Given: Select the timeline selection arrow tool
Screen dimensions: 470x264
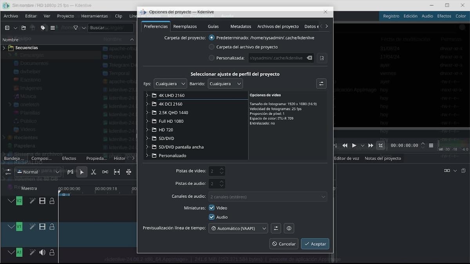Looking at the screenshot, I should point(82,172).
